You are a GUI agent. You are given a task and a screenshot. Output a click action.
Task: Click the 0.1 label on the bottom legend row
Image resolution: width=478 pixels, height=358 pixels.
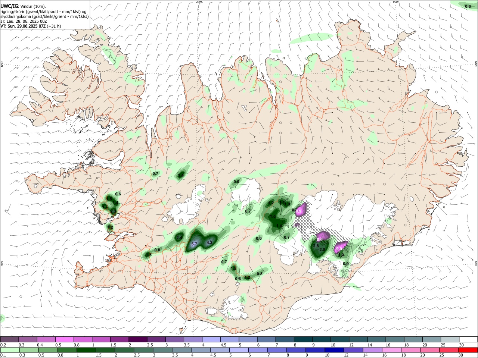pyautogui.click(x=3, y=355)
